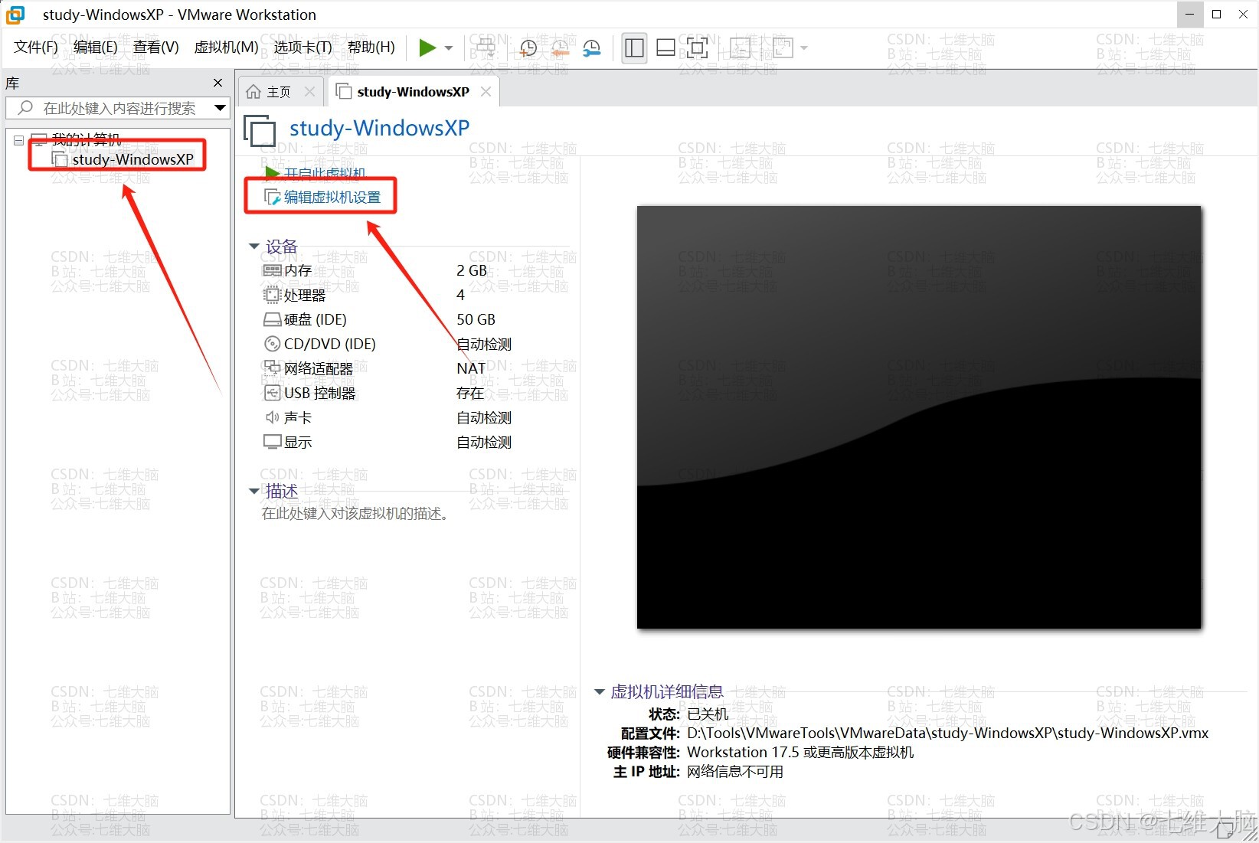Open the library search filter dropdown
1259x843 pixels.
tap(220, 108)
